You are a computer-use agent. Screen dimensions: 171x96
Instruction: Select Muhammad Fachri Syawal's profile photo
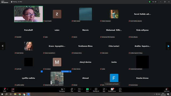[x=57, y=78]
